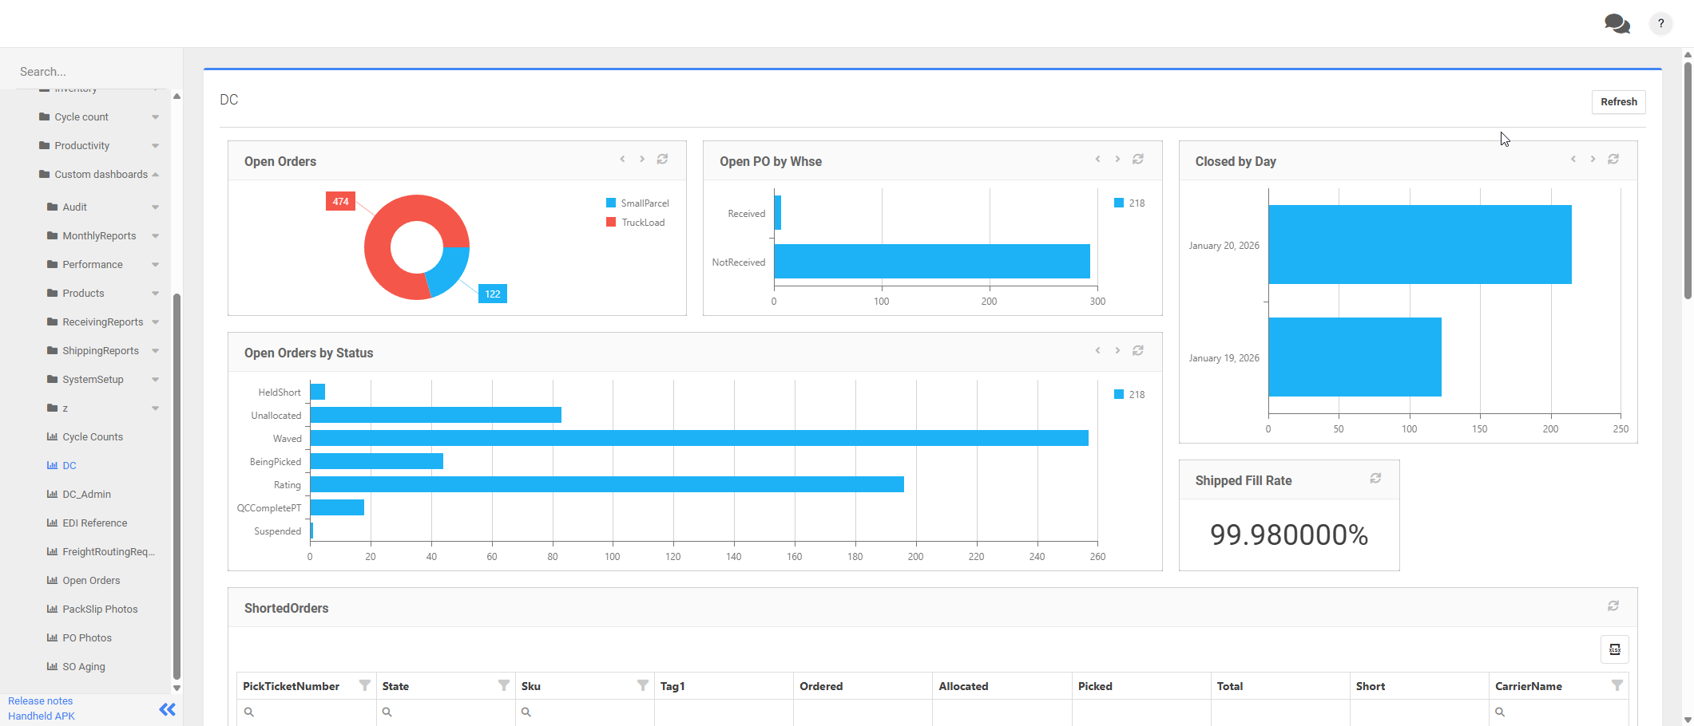Open the SO Aging dashboard
This screenshot has width=1694, height=726.
pyautogui.click(x=83, y=666)
